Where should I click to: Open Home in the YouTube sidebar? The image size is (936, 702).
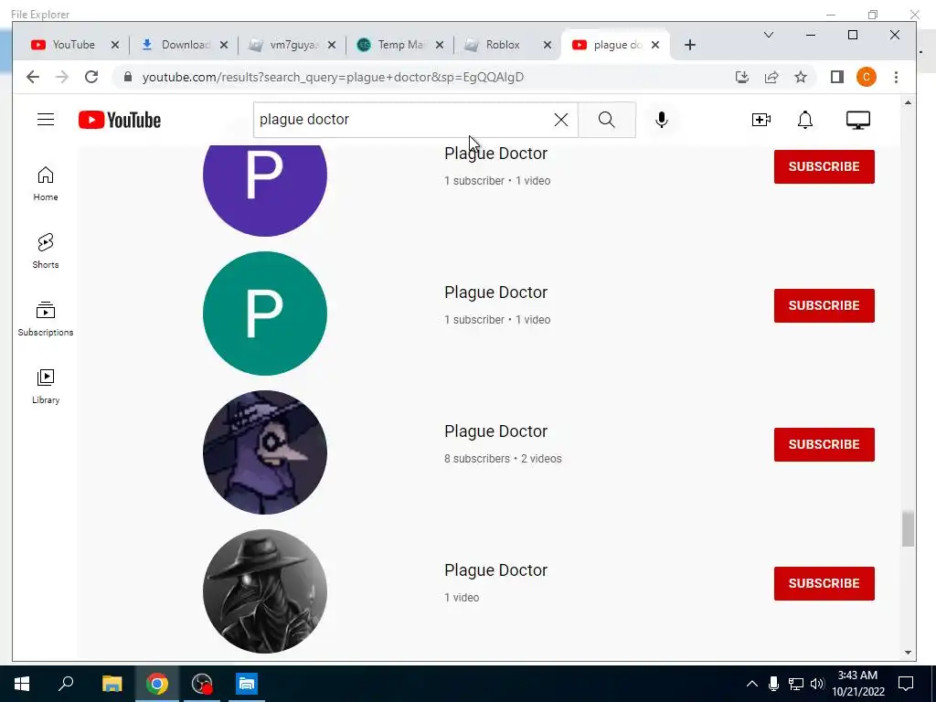[46, 183]
